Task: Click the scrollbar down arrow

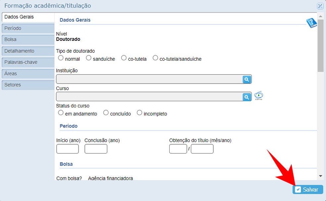Action: pyautogui.click(x=320, y=176)
